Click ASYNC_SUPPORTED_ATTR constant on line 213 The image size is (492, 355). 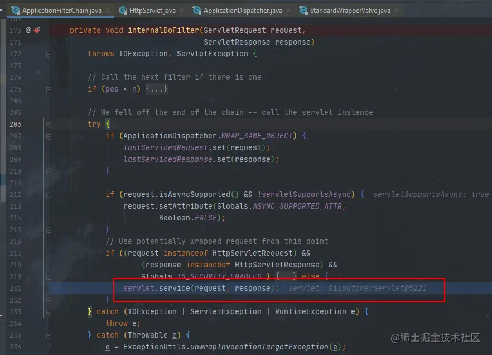pyautogui.click(x=297, y=206)
